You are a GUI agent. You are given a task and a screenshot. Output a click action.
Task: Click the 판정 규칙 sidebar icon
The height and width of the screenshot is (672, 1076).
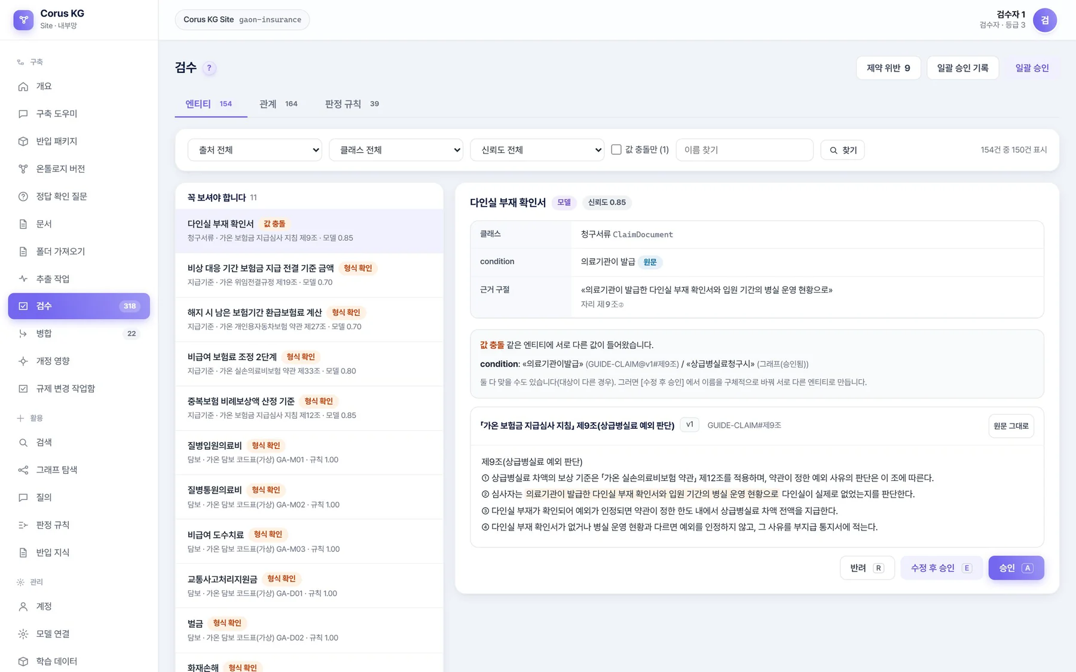pyautogui.click(x=23, y=525)
